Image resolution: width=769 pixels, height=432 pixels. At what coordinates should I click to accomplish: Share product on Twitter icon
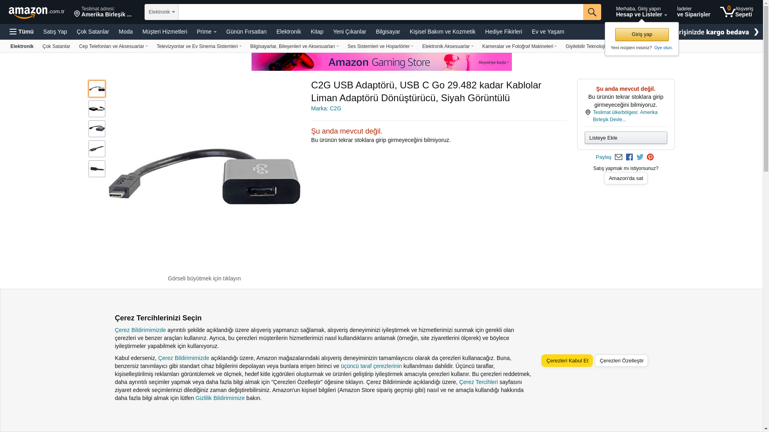click(x=640, y=157)
